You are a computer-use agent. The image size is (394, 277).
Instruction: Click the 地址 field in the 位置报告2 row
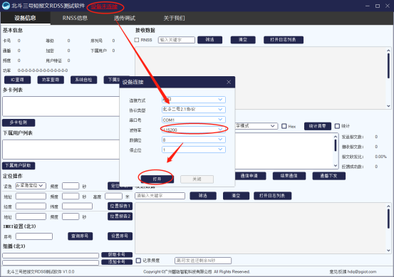coord(31,216)
